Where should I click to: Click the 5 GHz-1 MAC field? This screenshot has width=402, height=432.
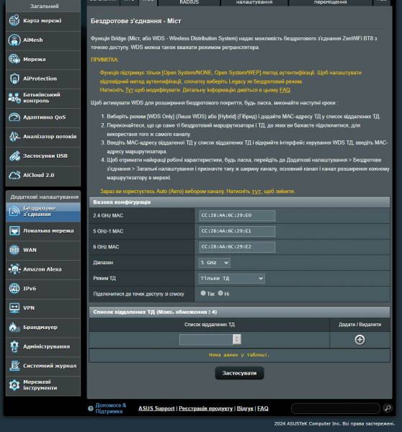point(237,231)
